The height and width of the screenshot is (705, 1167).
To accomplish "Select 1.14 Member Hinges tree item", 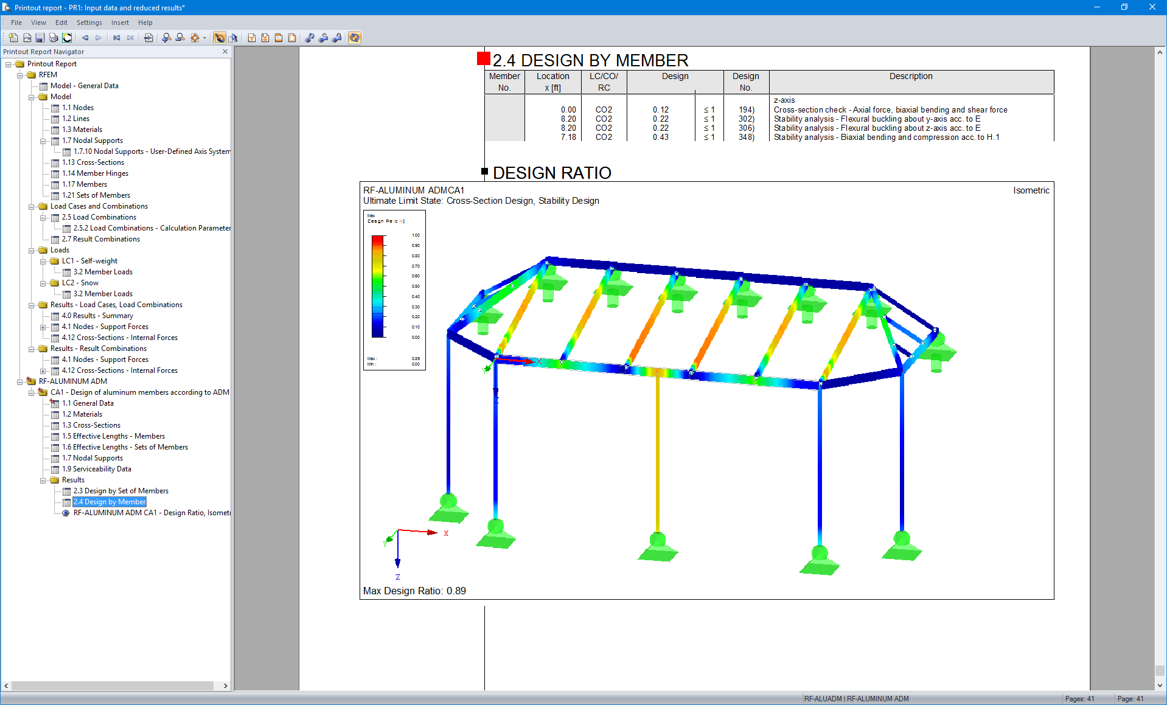I will 96,173.
